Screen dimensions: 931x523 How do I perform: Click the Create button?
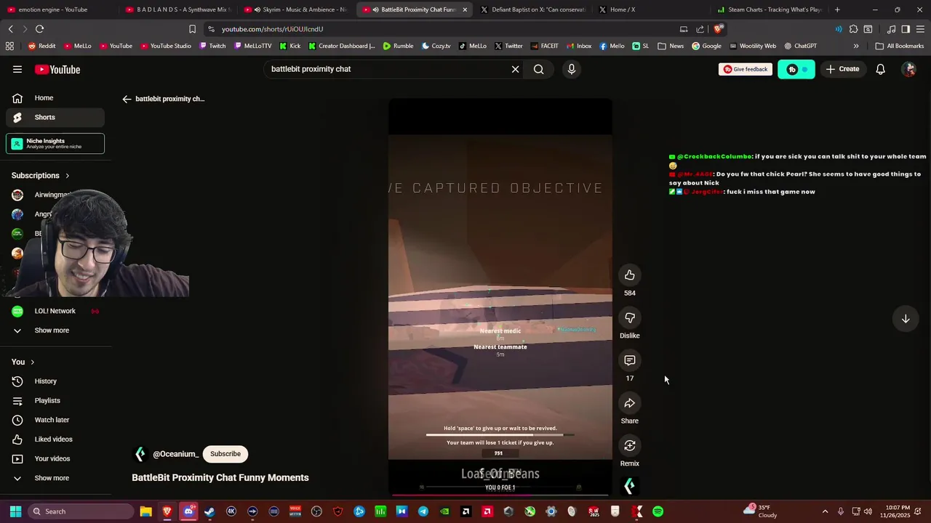pyautogui.click(x=842, y=69)
